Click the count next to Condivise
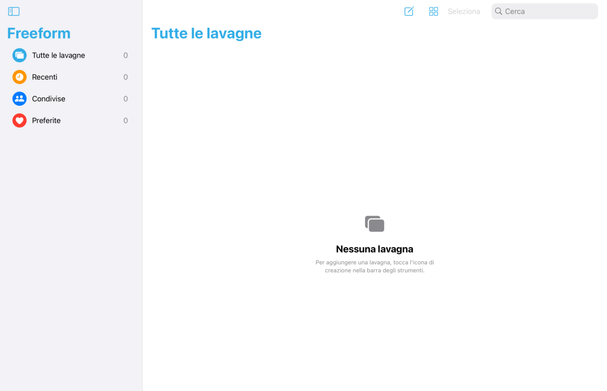 [126, 99]
